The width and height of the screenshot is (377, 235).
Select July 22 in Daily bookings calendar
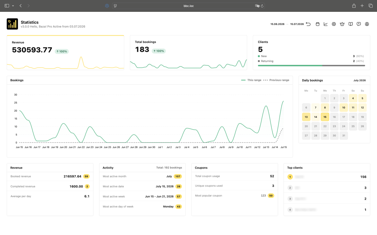pos(325,126)
